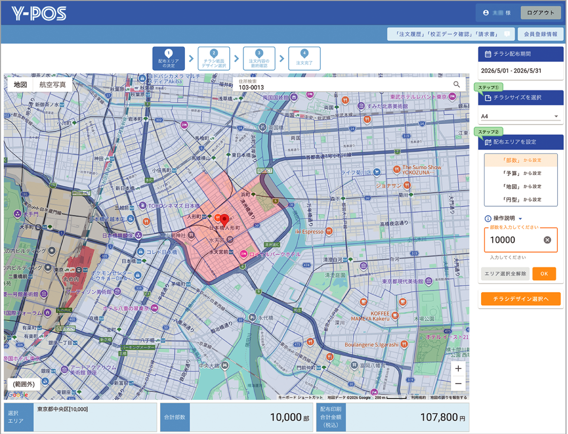
Task: Click the notice icon beside 請求書
Action: (507, 34)
